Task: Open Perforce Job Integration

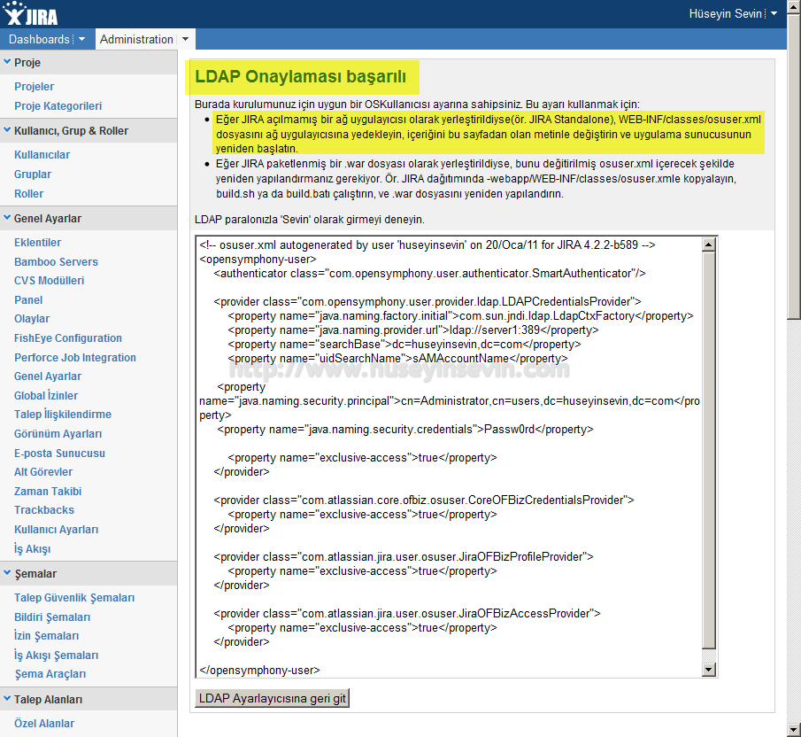Action: coord(75,357)
